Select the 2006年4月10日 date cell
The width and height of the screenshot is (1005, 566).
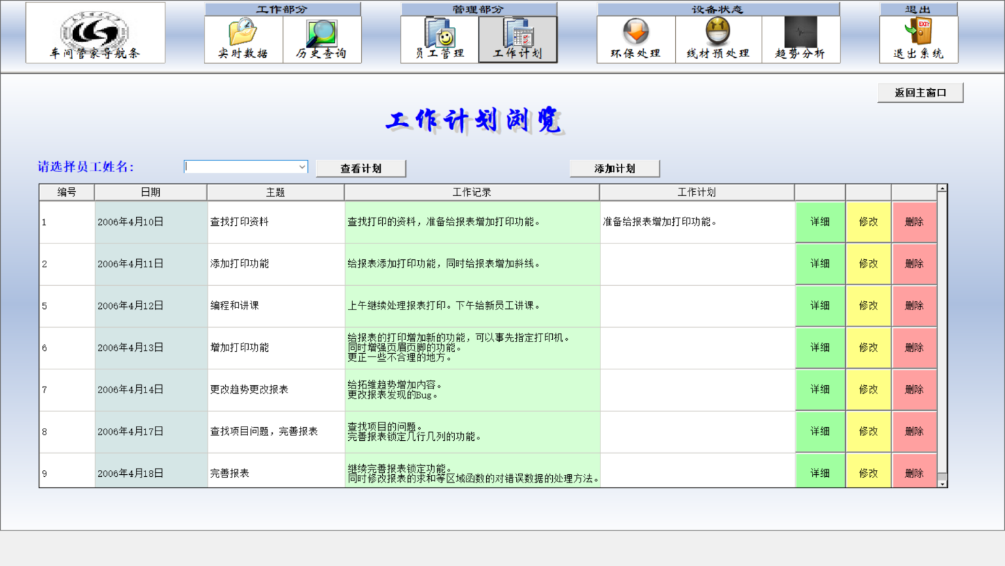151,222
